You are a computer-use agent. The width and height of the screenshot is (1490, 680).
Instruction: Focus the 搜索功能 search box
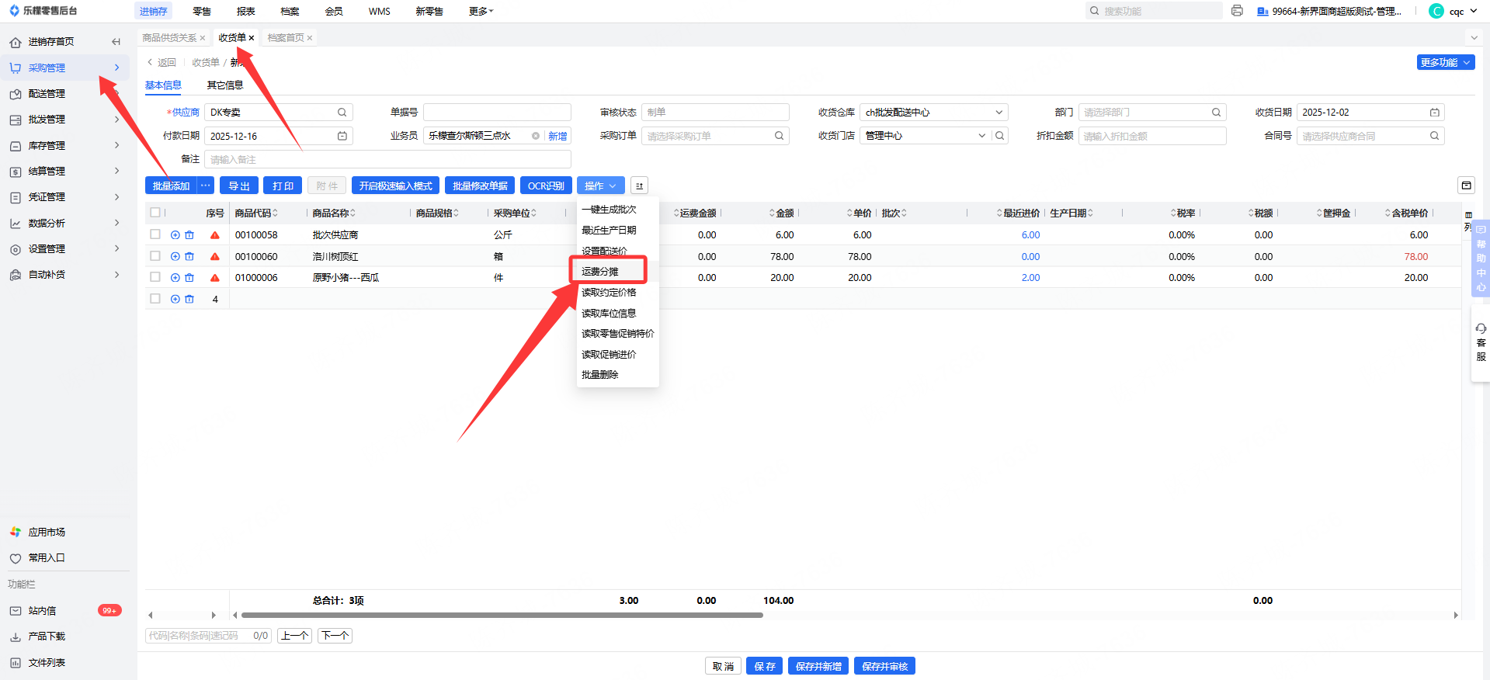tap(1154, 11)
